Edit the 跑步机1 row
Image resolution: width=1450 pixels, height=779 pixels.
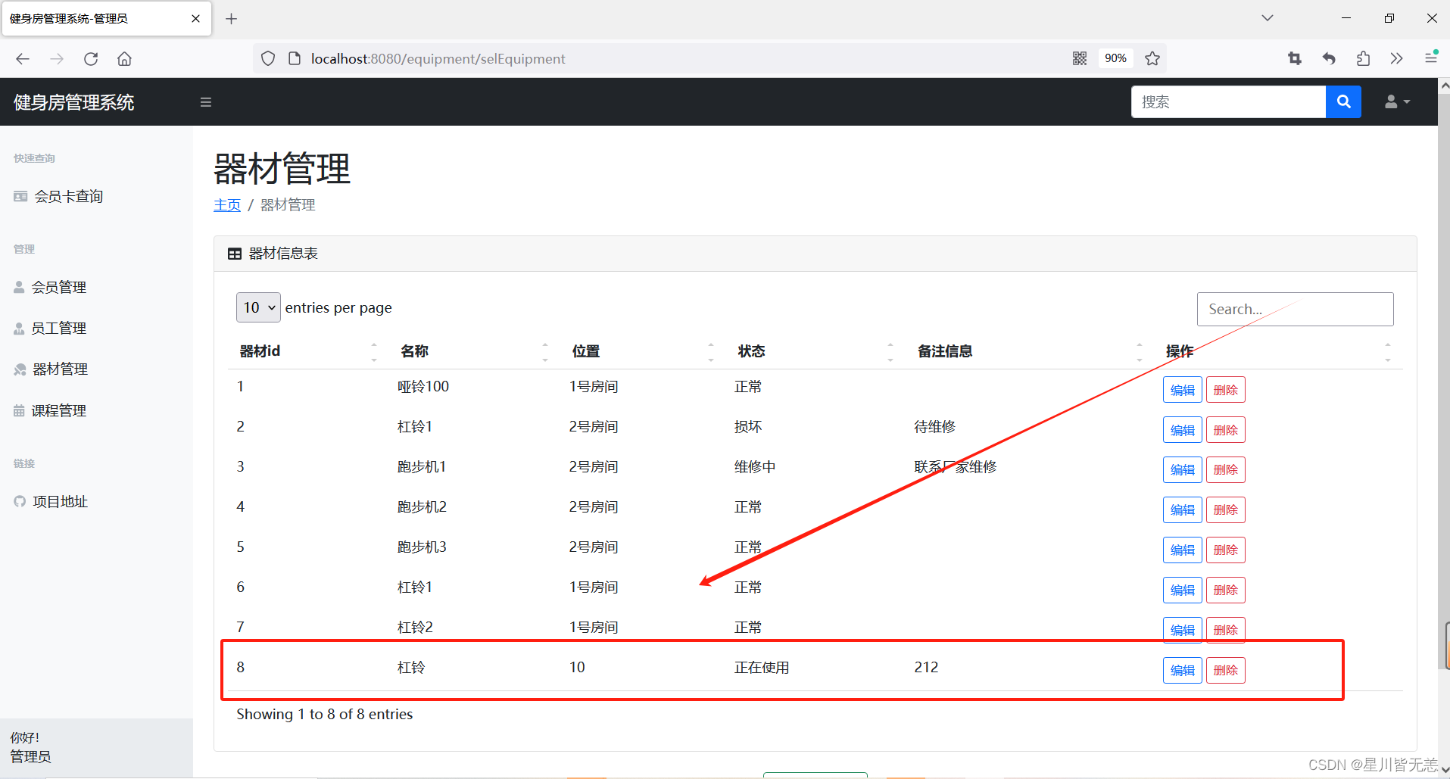(1182, 469)
